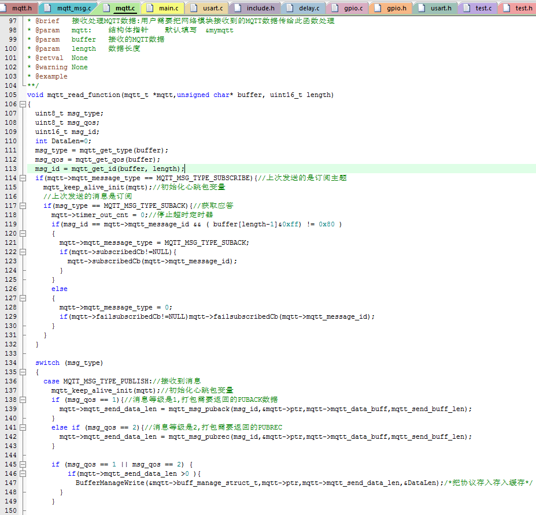536x515 pixels.
Task: Click 'mqtt_msg_puback' function call
Action: point(199,409)
